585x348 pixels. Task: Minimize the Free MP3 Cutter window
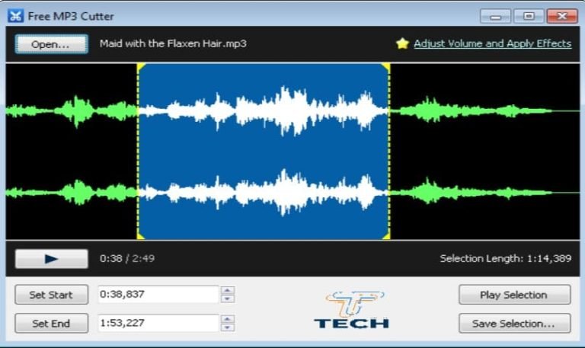(x=495, y=17)
